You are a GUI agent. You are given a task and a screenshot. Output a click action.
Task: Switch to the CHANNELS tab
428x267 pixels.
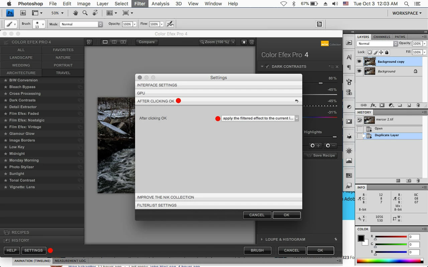[382, 37]
